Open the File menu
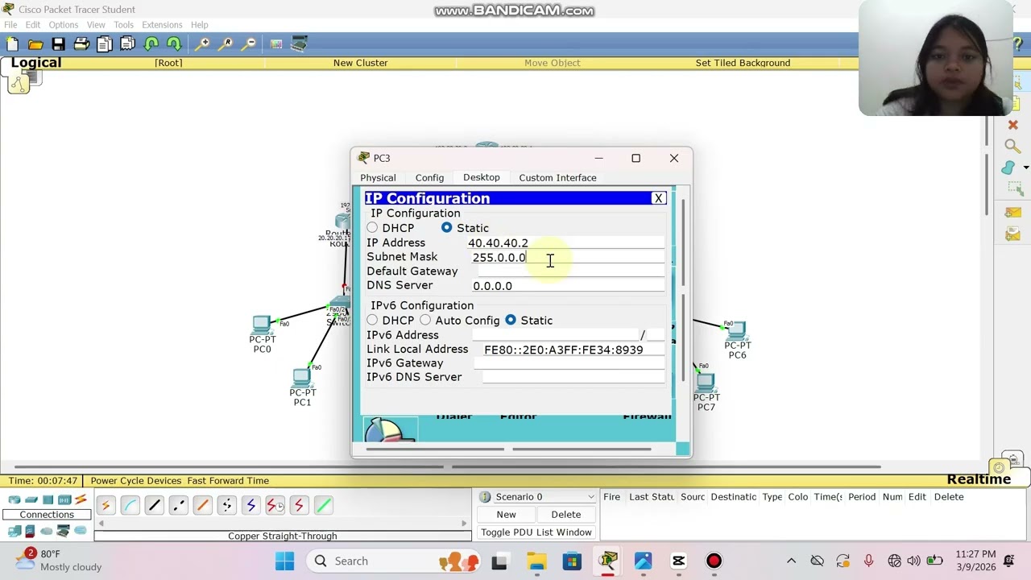Viewport: 1031px width, 580px height. 10,25
